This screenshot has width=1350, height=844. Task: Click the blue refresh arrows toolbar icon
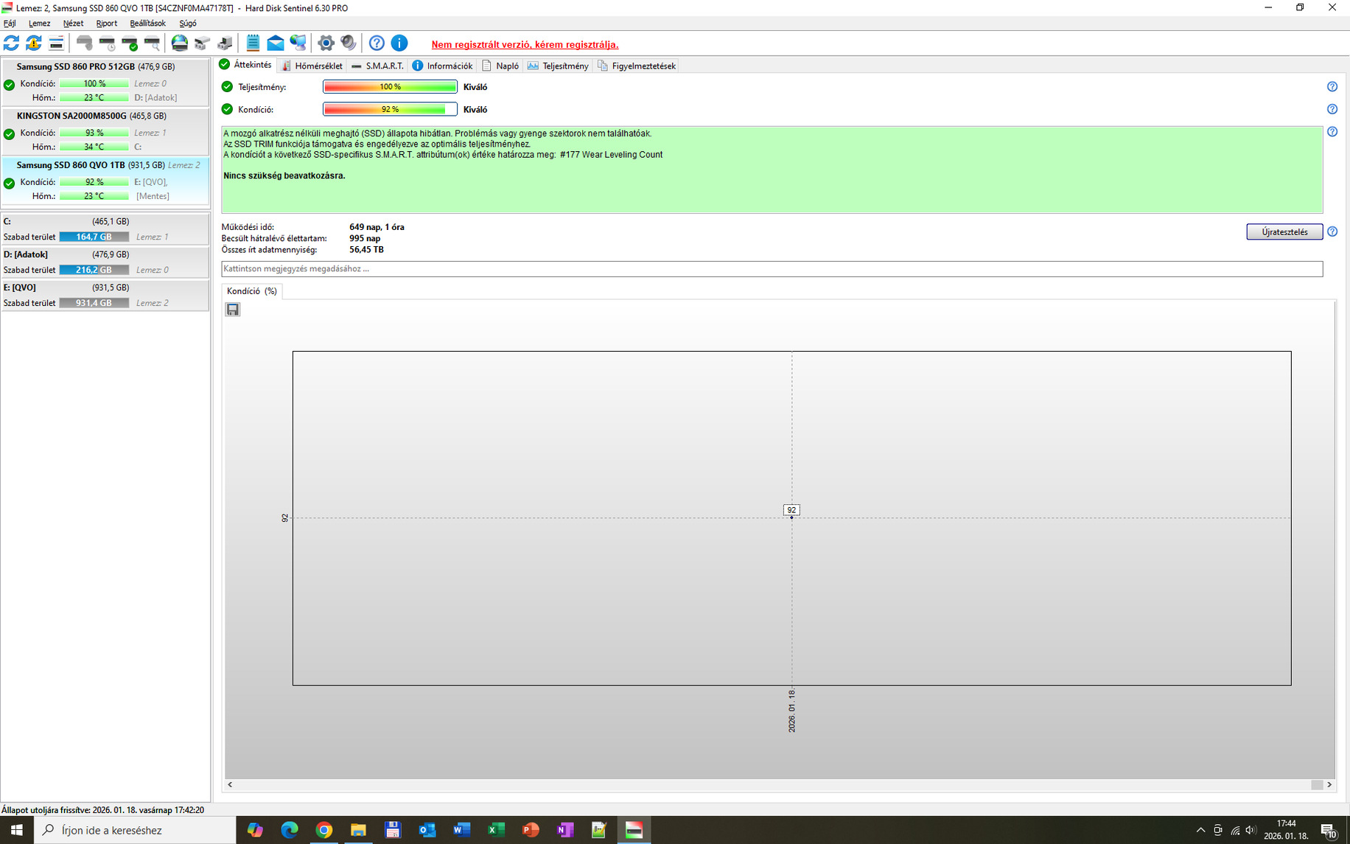tap(11, 43)
